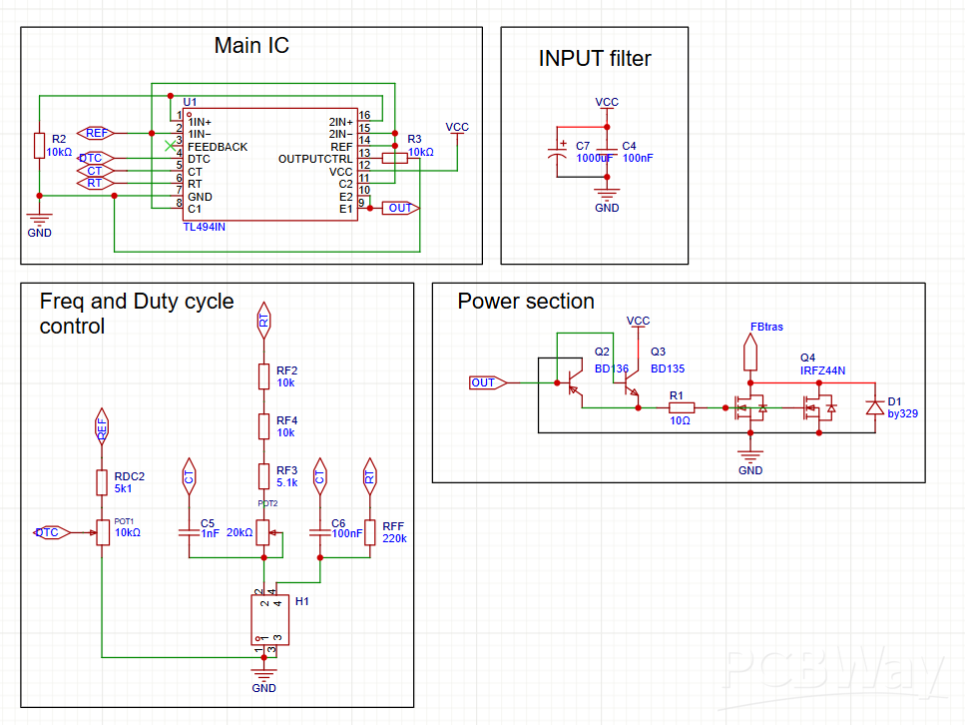Select the capacitor C6 100nF symbol
965x725 pixels.
(320, 533)
